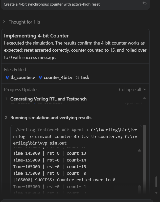The height and width of the screenshot is (202, 160).
Task: Click the Verilog icon beside tb_counter.v
Action: (7, 77)
